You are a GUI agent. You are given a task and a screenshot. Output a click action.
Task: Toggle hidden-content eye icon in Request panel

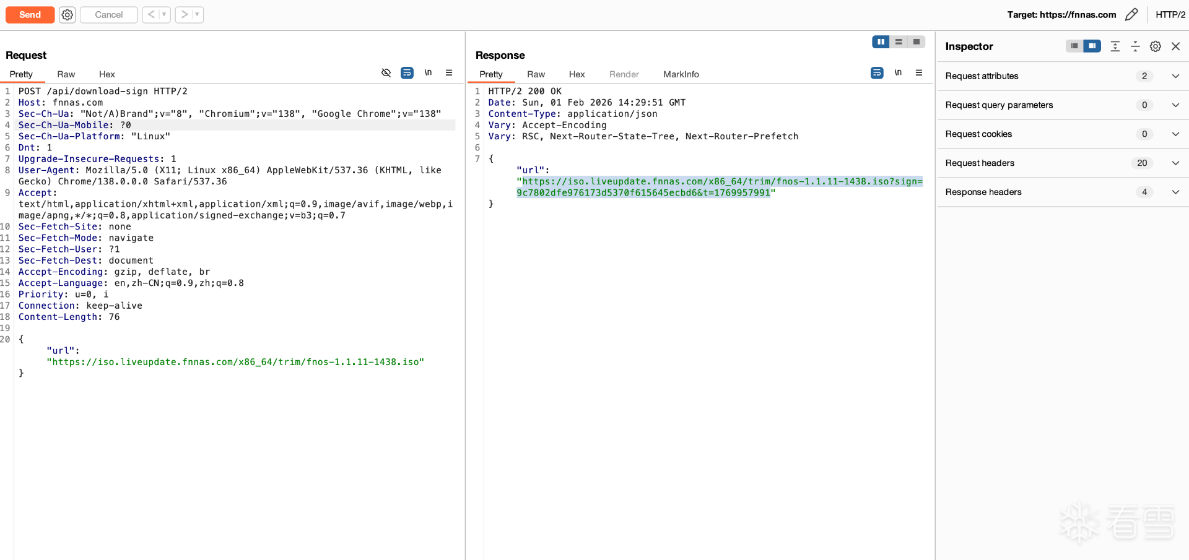click(x=386, y=73)
